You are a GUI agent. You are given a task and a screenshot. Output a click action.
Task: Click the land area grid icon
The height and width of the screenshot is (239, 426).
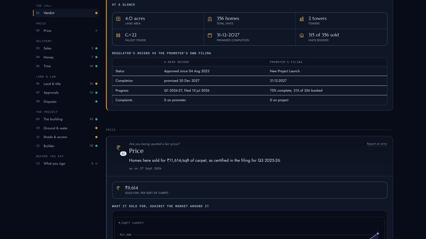pos(118,19)
